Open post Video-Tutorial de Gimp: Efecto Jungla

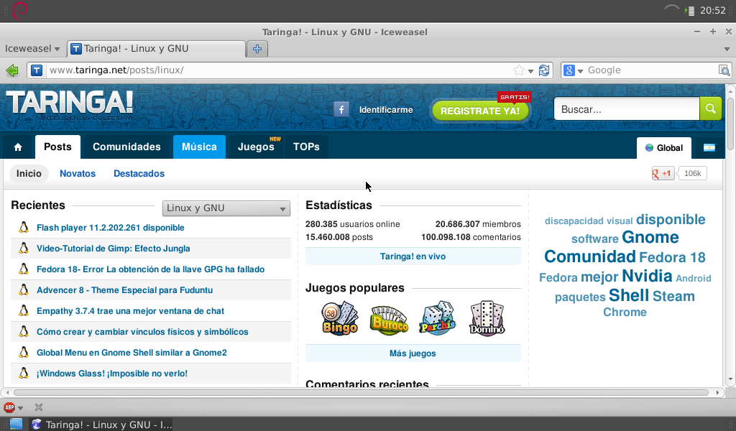tap(113, 249)
